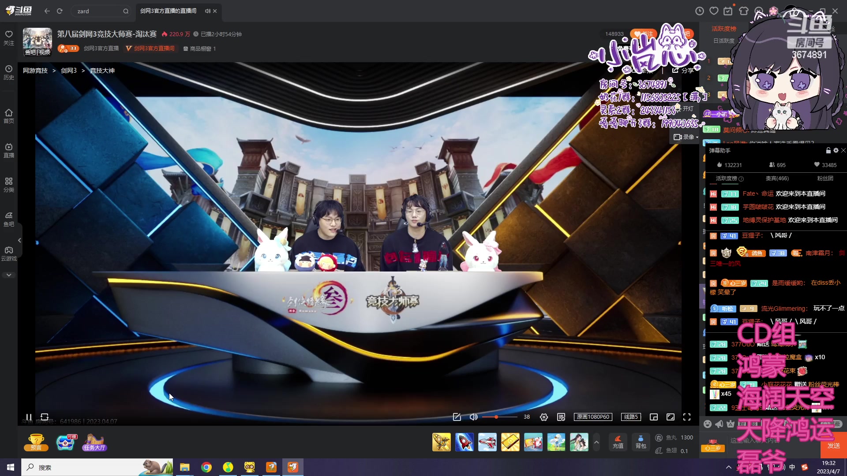Switch to the 粉丝团 tab
847x476 pixels.
(825, 178)
